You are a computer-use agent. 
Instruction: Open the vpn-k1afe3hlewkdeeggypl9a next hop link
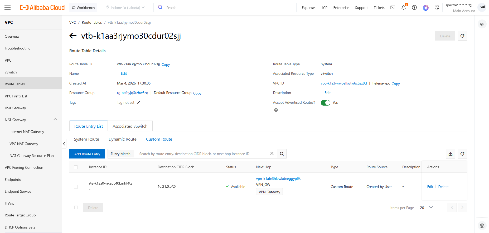tap(279, 179)
